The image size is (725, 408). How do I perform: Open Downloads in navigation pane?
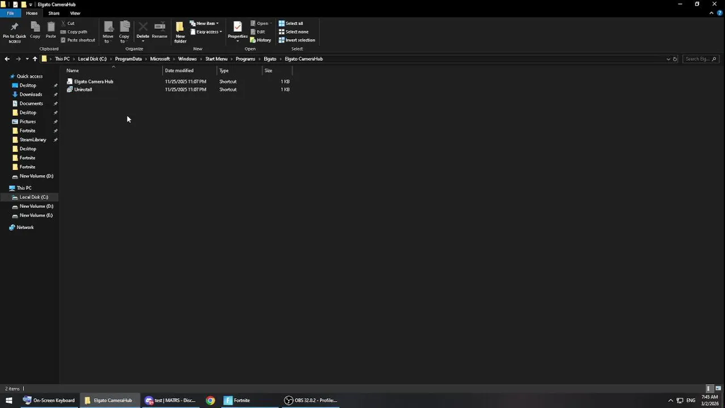(31, 95)
